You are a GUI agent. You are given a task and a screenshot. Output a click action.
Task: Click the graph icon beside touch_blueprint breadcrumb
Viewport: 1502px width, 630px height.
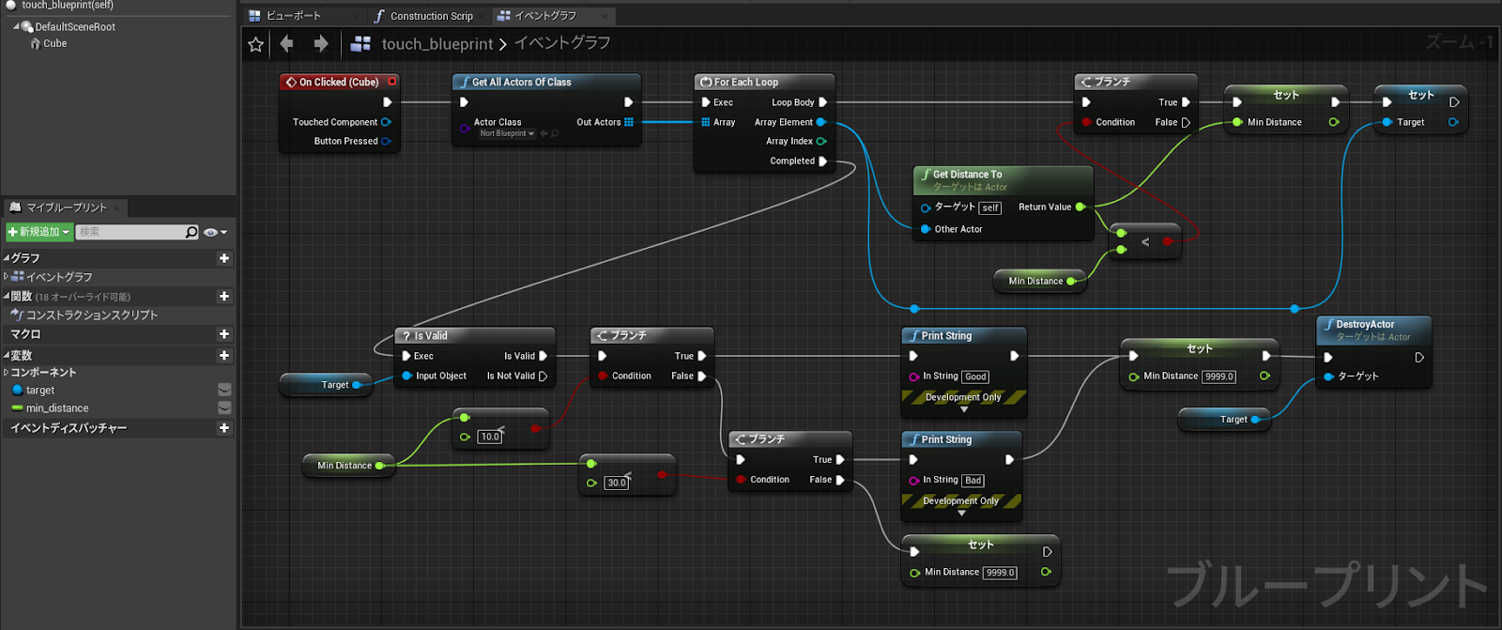[360, 43]
